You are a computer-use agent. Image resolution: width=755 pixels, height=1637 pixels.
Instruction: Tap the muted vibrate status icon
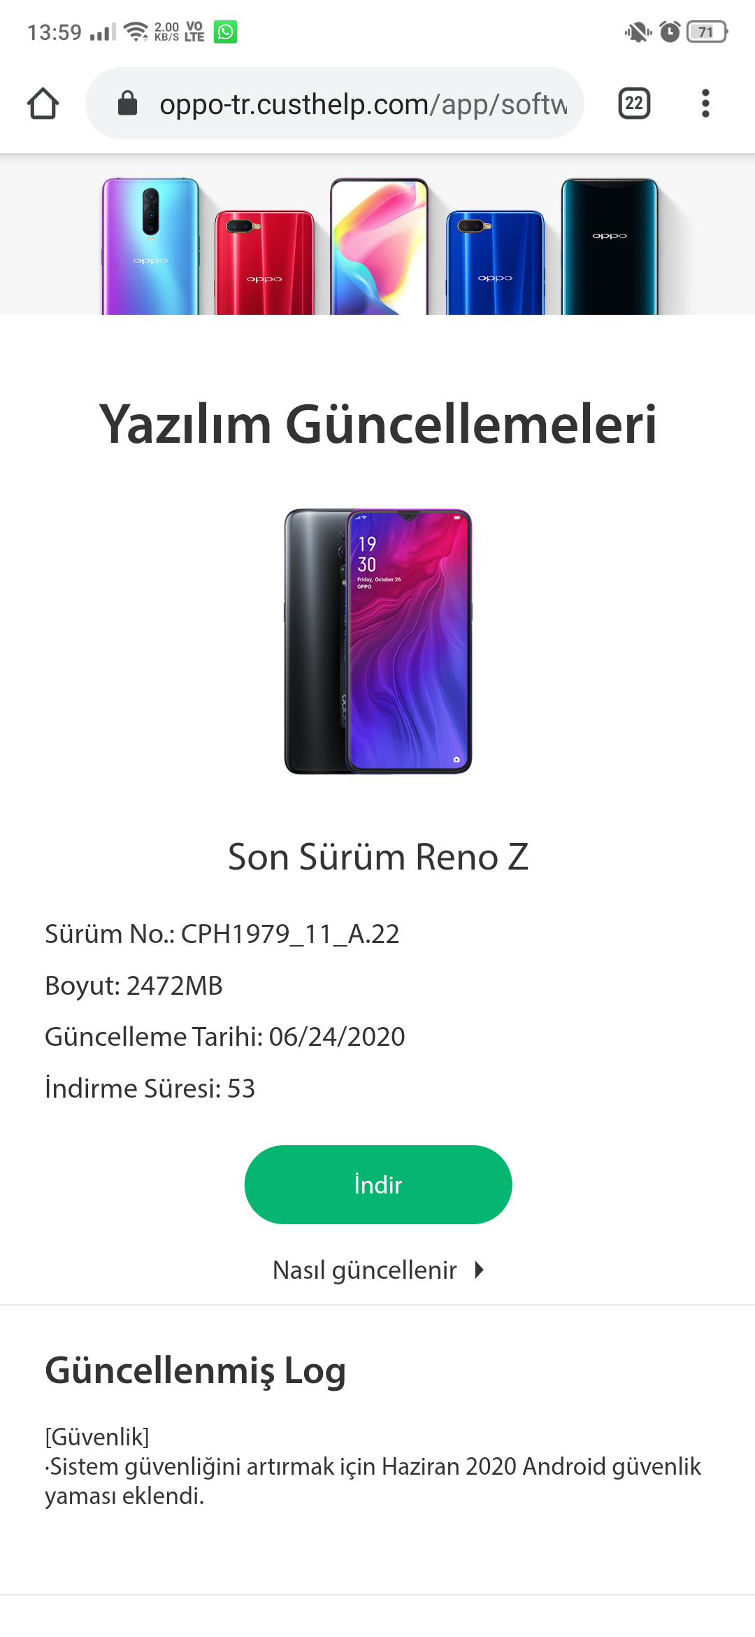[638, 31]
